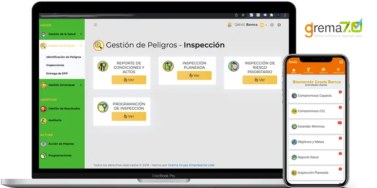Click the Reporte de Condiciones y Actos card icon
This screenshot has height=188, width=377.
coord(103,66)
